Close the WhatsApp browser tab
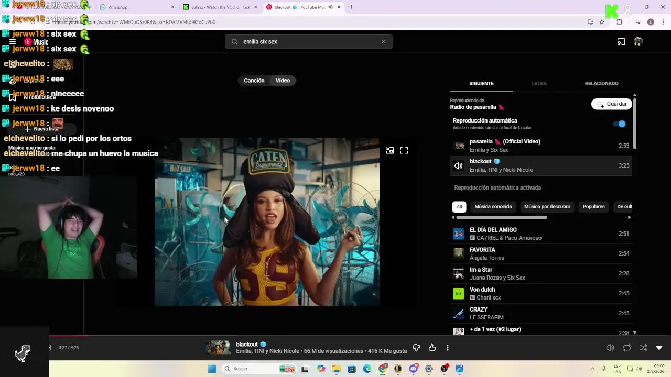Viewport: 671px width, 377px height. [172, 7]
